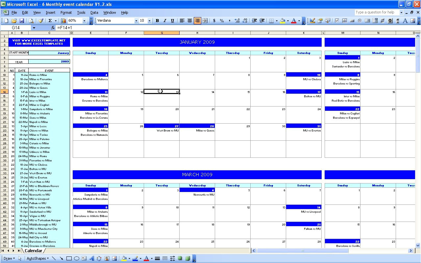This screenshot has width=421, height=263.
Task: Open the Format menu
Action: pos(66,12)
